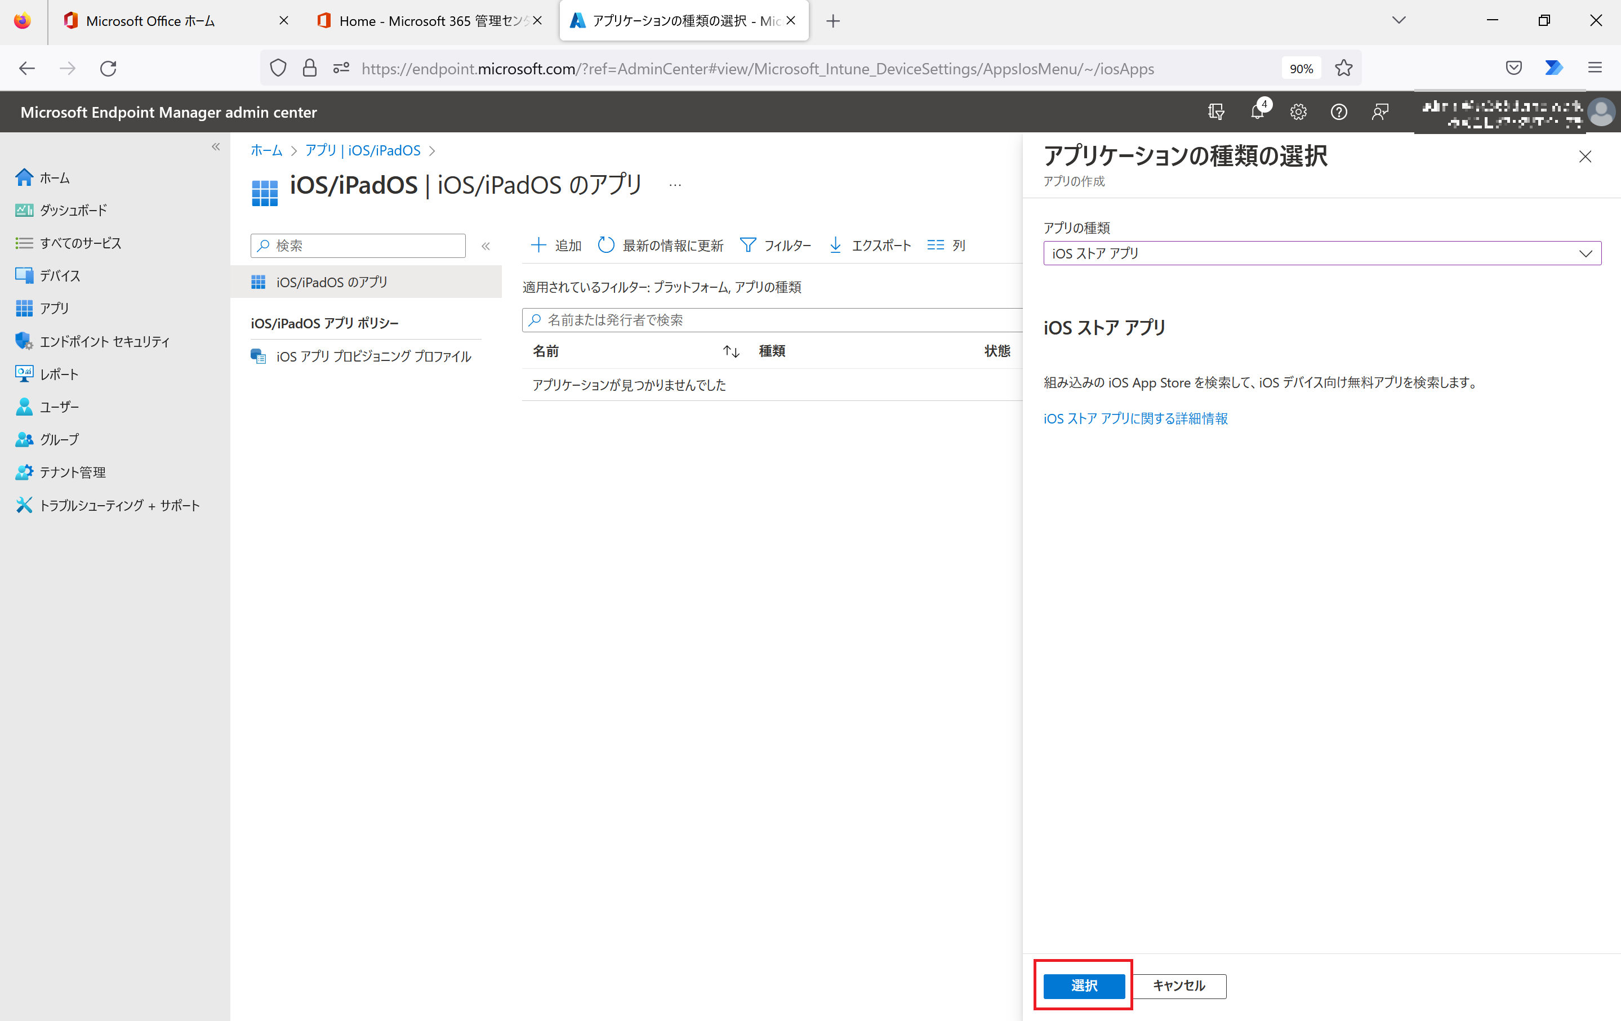Open the ellipsis next to page title
1621x1021 pixels.
pyautogui.click(x=675, y=185)
